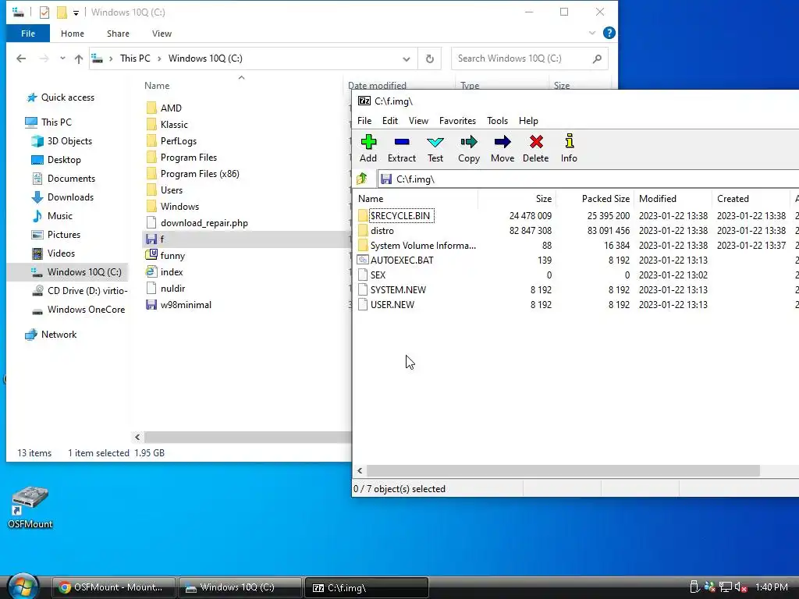Refresh the Explorer address bar
The height and width of the screenshot is (599, 799).
pyautogui.click(x=430, y=58)
